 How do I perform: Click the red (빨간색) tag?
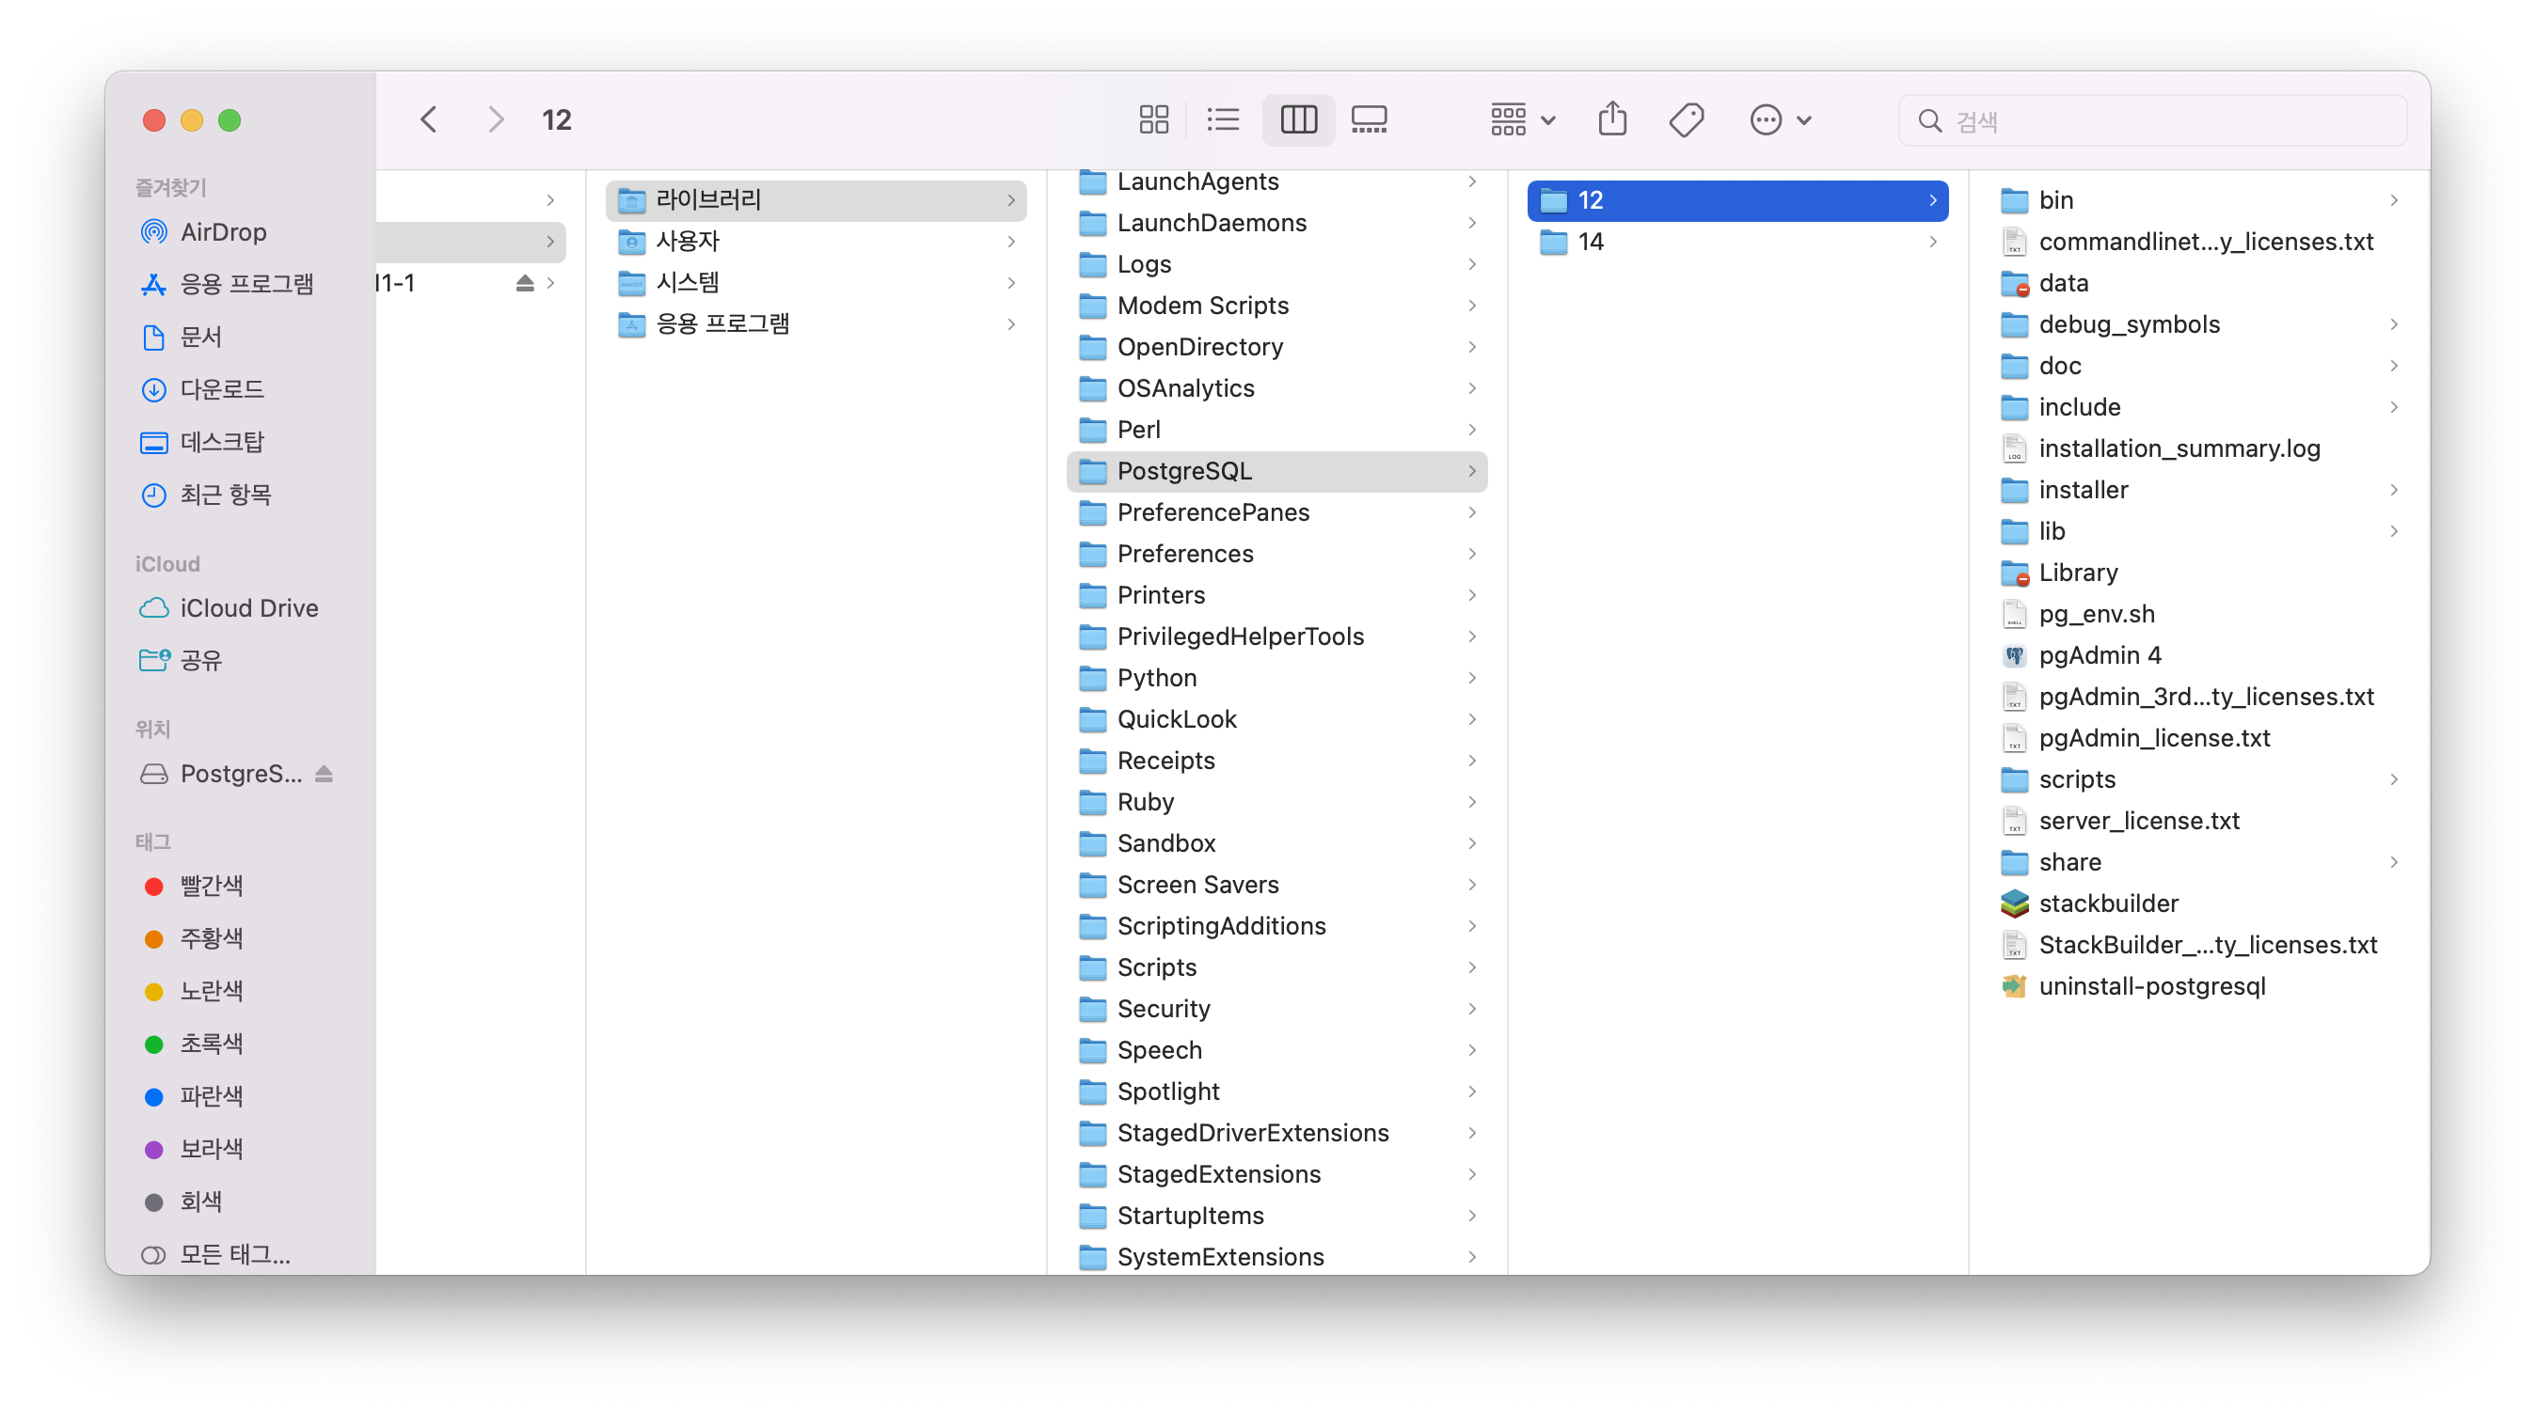(x=211, y=886)
